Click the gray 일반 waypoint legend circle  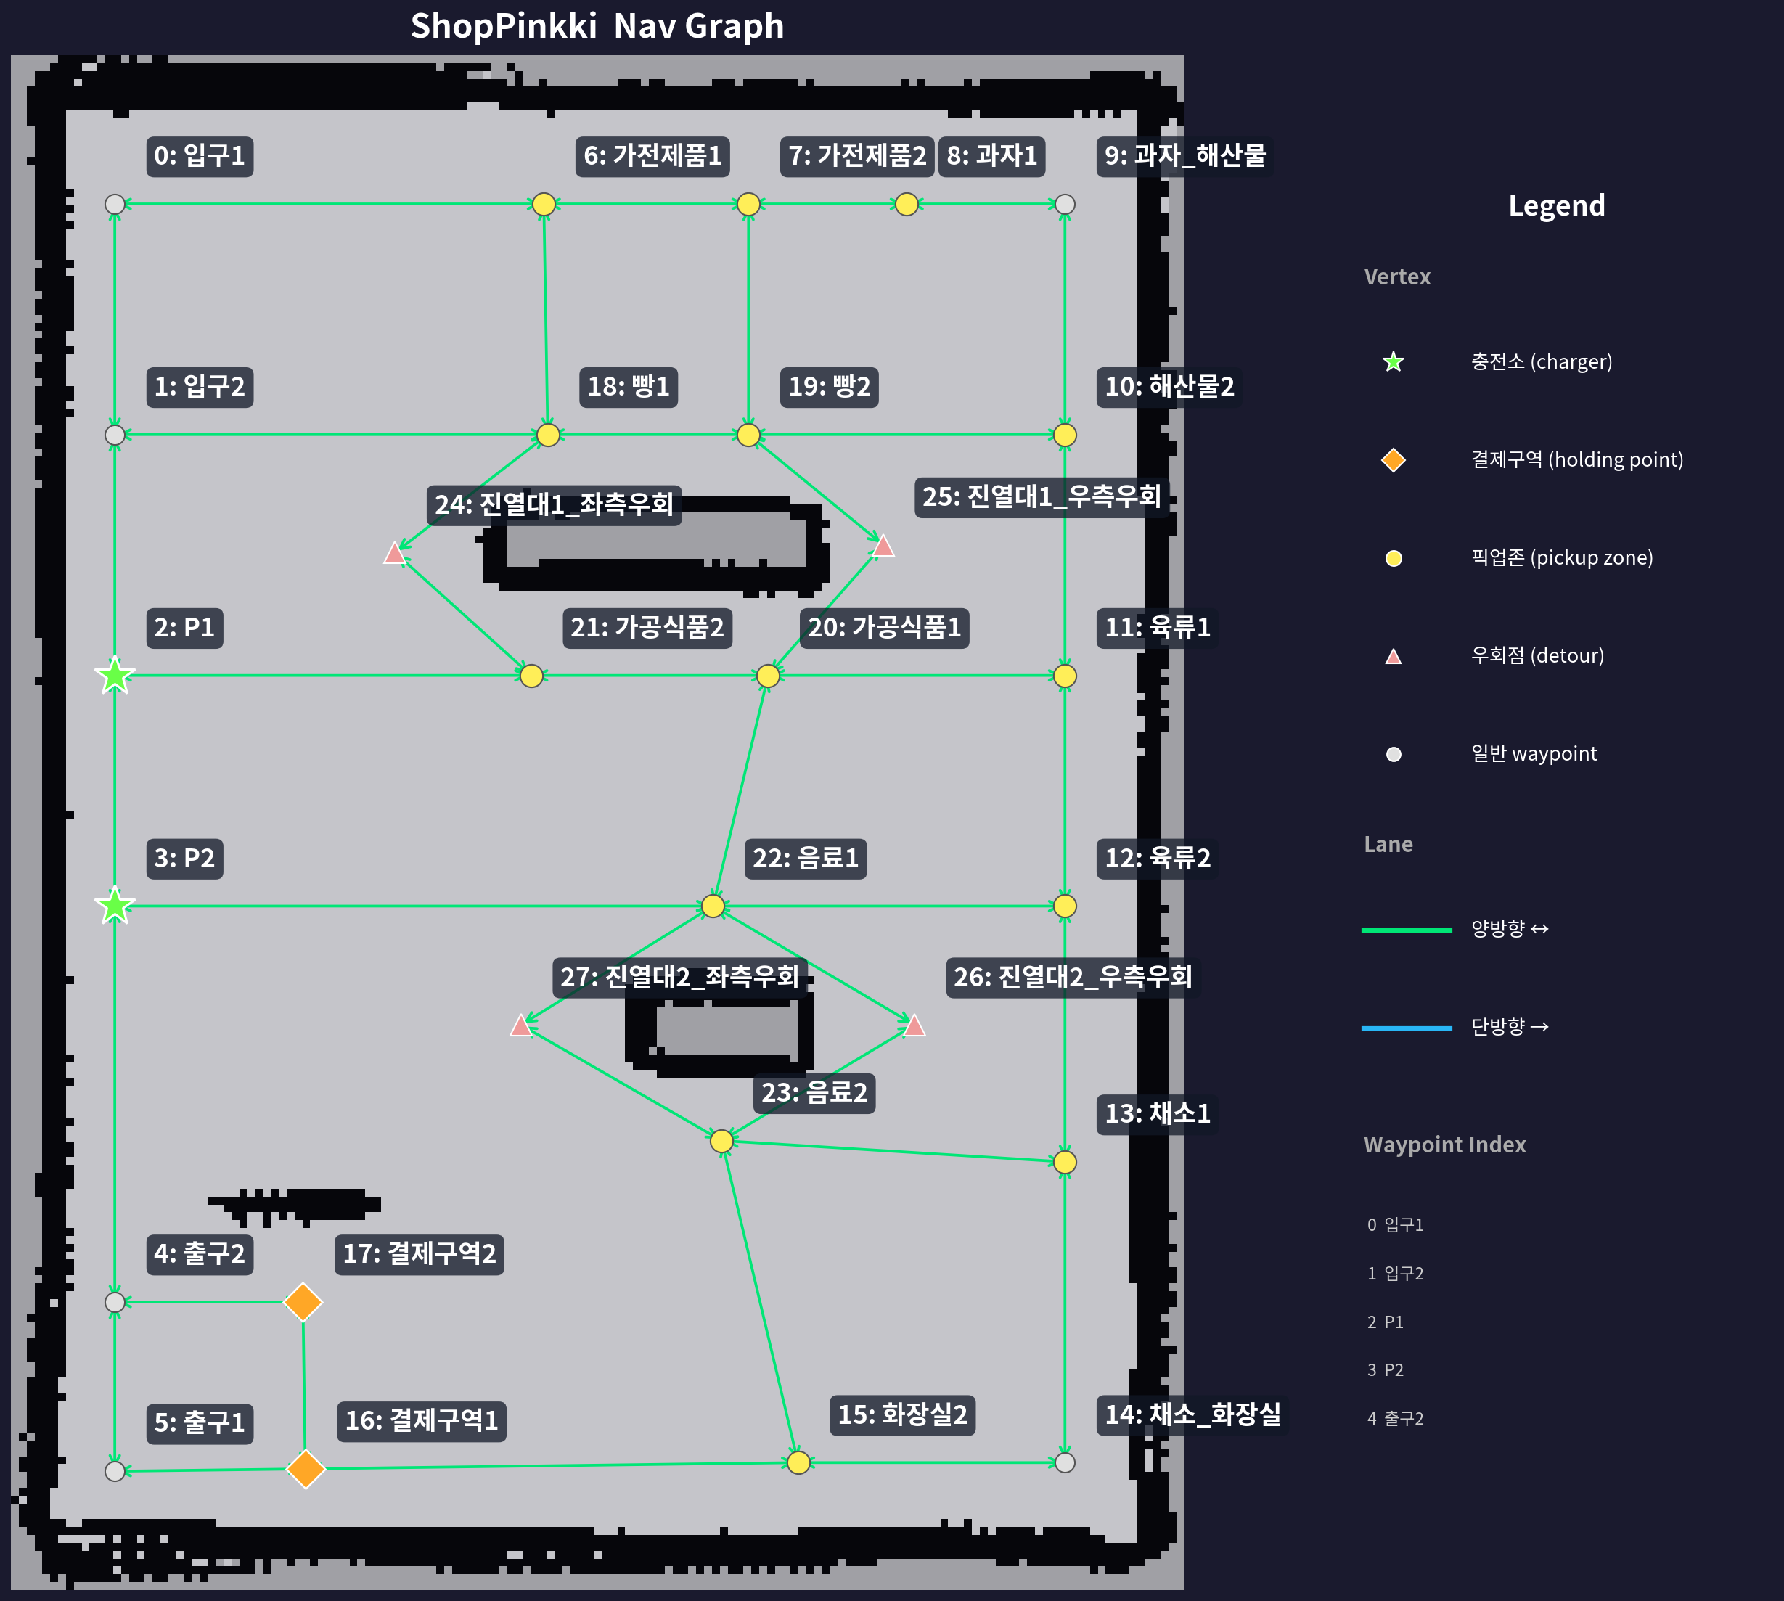pos(1394,754)
